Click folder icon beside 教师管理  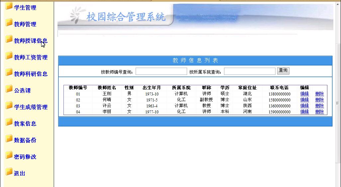[9, 23]
